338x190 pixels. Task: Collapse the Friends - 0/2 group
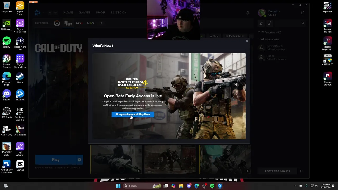[x=259, y=39]
